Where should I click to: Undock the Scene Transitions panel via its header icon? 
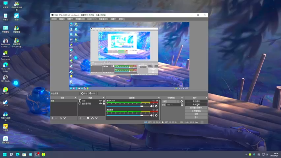(182, 98)
